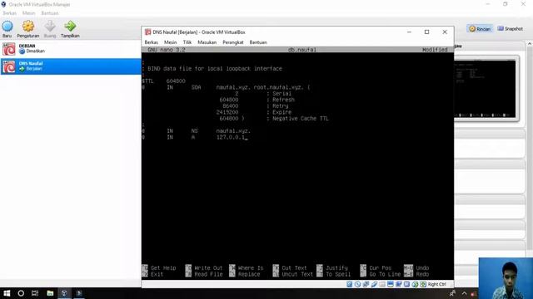The image size is (533, 299).
Task: Expand the hidden tray icons chevron
Action: click(465, 293)
